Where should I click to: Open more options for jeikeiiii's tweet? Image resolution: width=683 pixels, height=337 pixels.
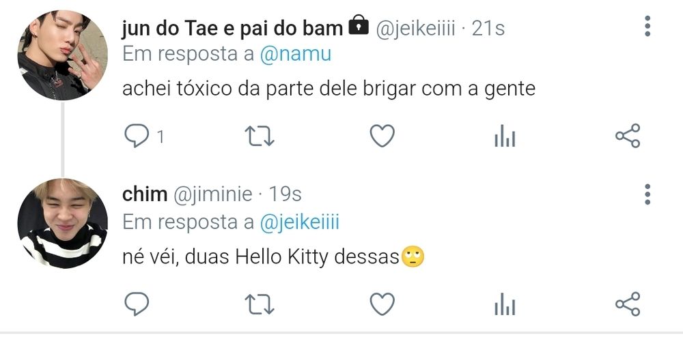[x=647, y=27]
